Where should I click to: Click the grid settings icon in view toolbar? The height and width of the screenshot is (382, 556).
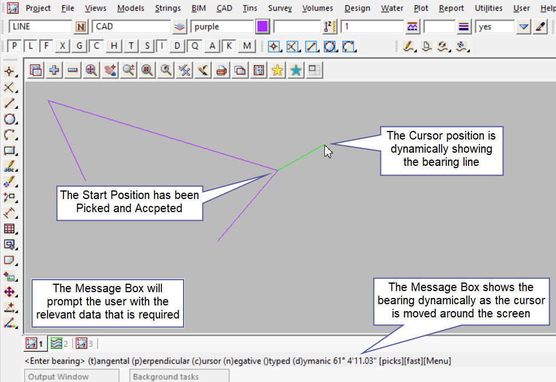259,70
